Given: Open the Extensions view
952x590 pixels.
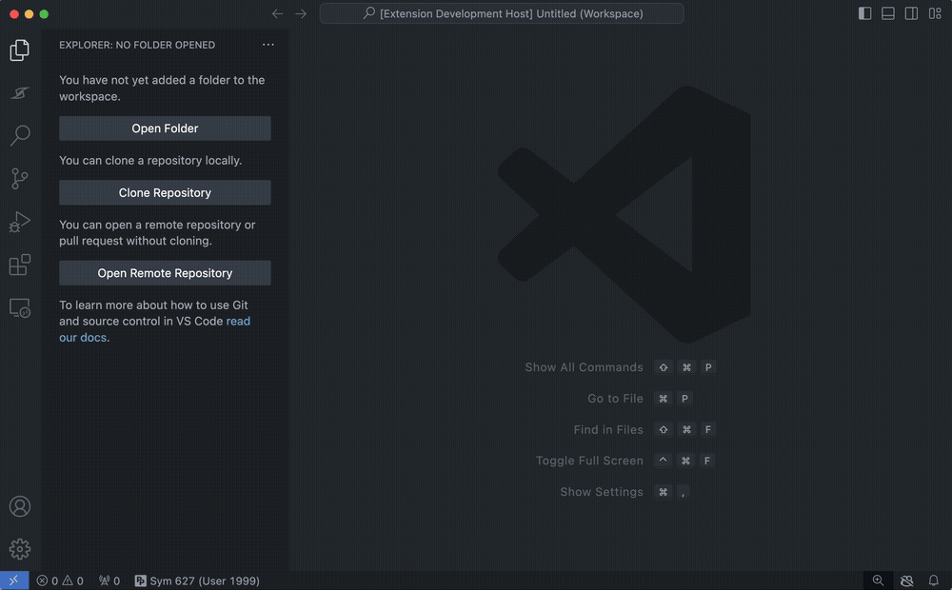Looking at the screenshot, I should [19, 265].
